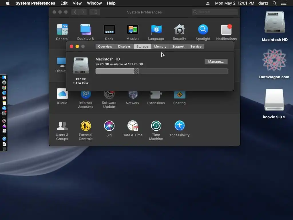Image resolution: width=293 pixels, height=220 pixels.
Task: Focus the System Preferences search field
Action: (x=215, y=12)
